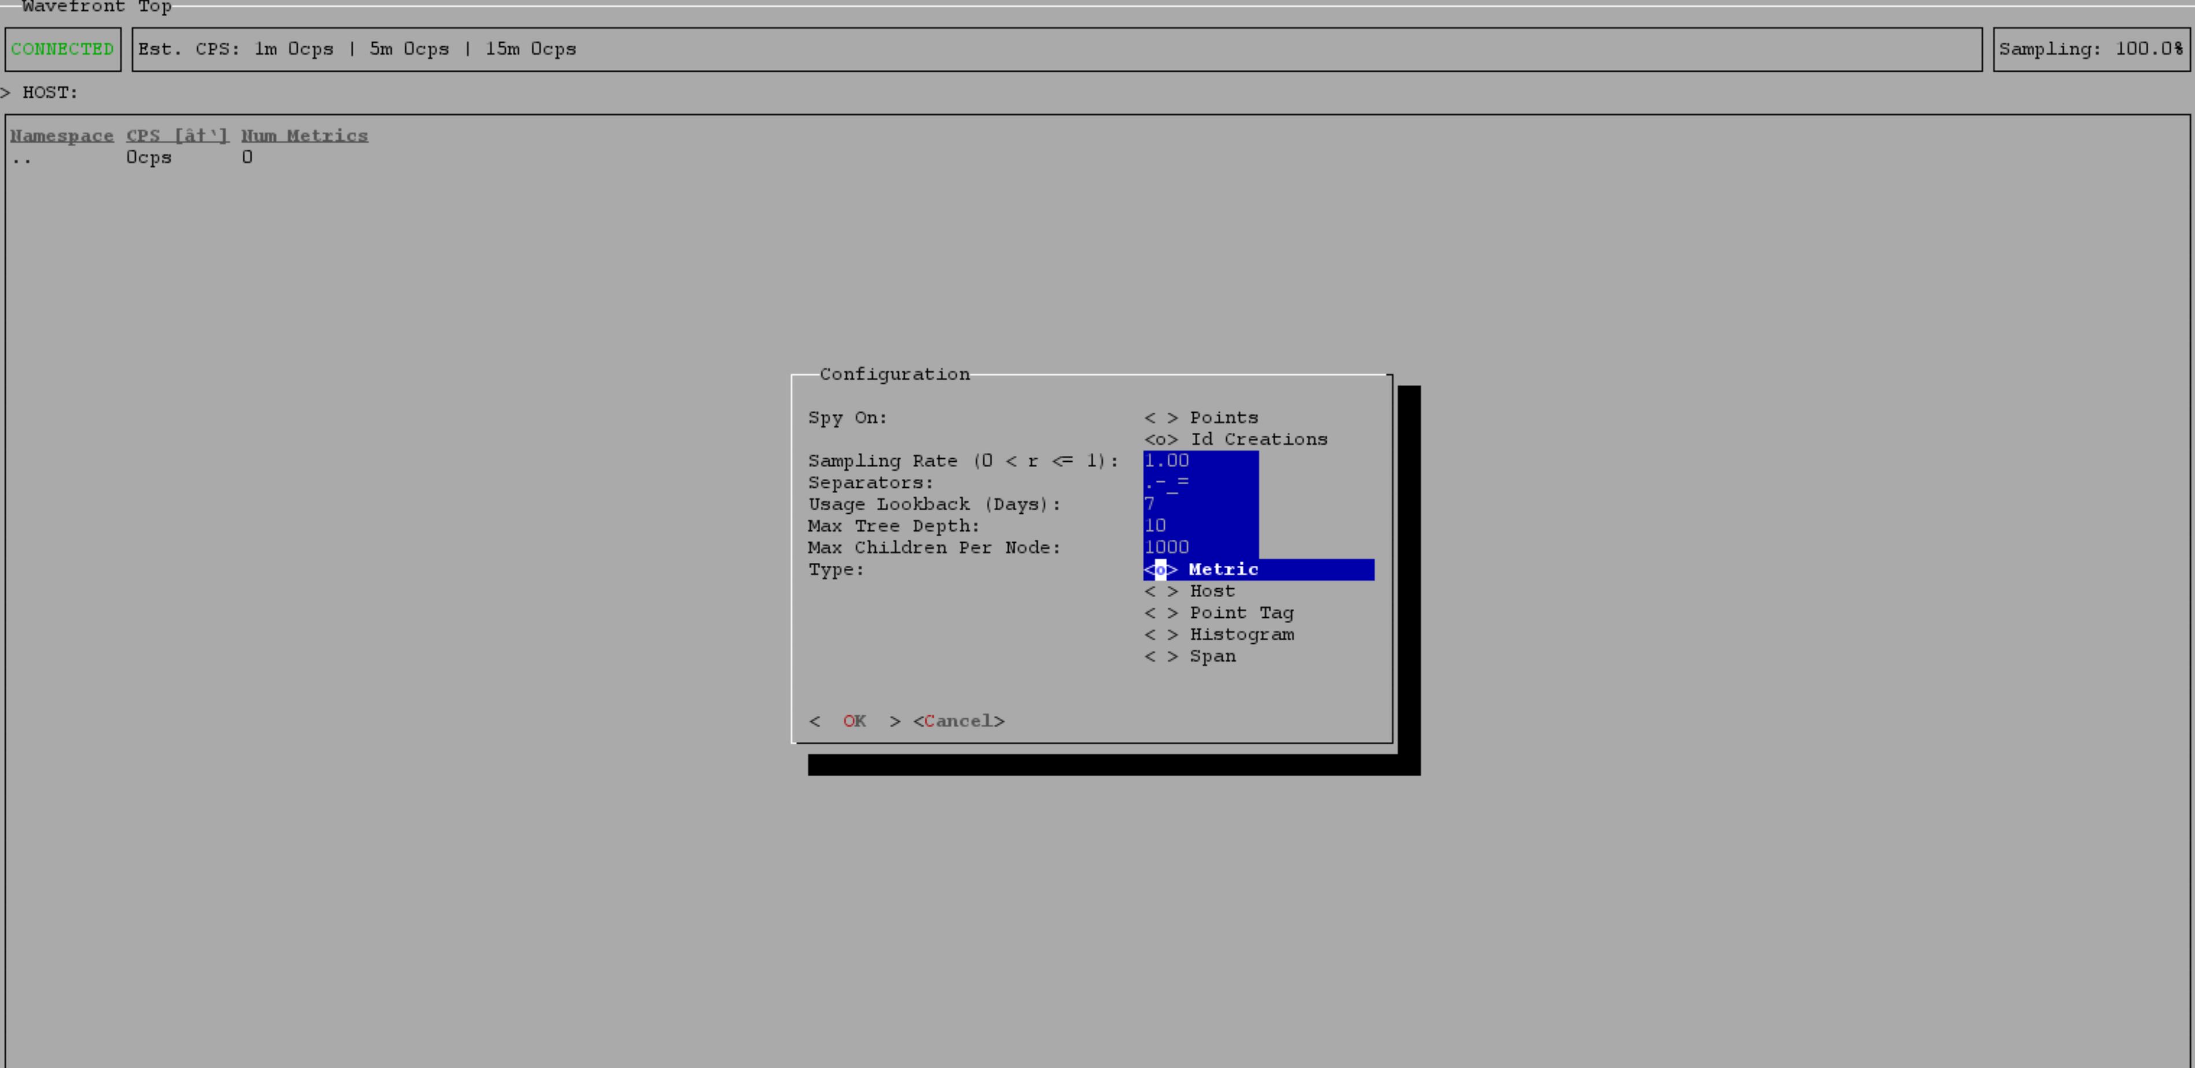
Task: Click the Usage Lookback days field
Action: click(x=1200, y=504)
